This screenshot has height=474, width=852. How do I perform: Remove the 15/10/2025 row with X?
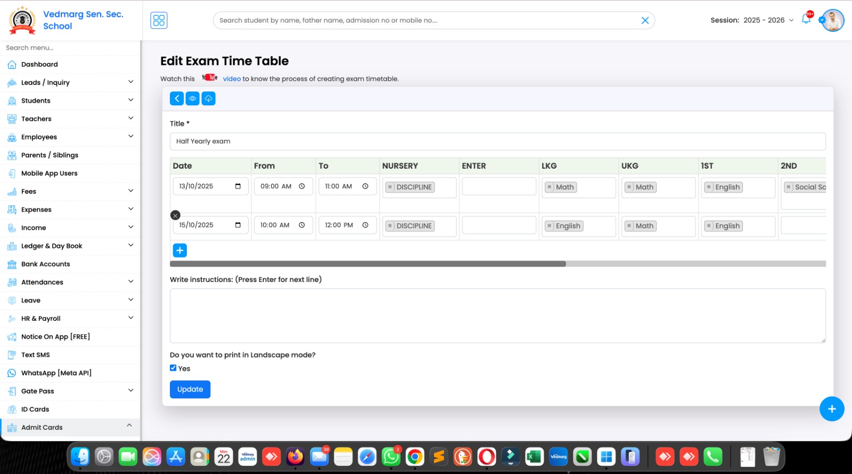175,215
